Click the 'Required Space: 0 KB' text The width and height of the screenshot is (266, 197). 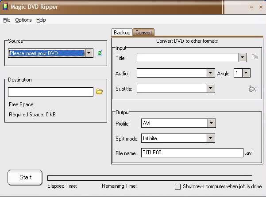pyautogui.click(x=32, y=115)
